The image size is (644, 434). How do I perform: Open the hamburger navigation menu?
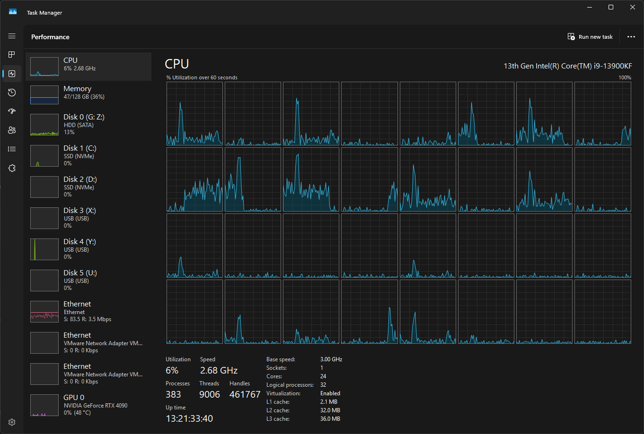(12, 36)
